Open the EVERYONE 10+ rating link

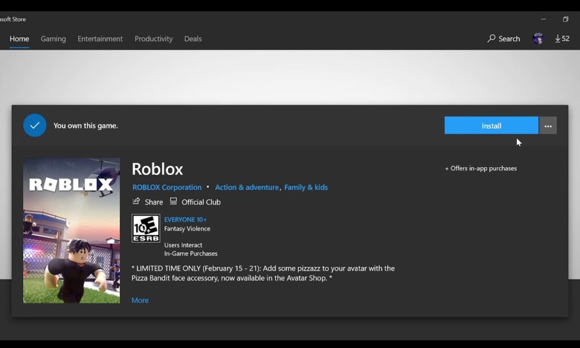(x=186, y=219)
